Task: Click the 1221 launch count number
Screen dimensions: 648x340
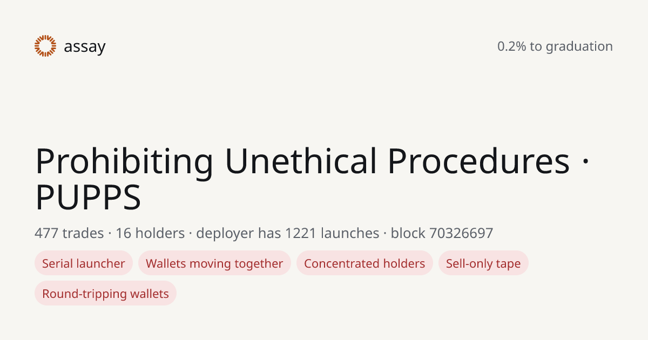Action: [301, 233]
